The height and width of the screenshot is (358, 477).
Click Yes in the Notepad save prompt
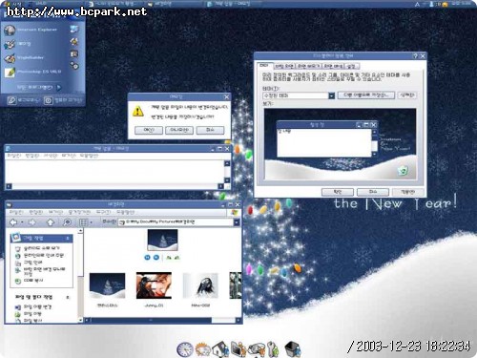point(149,130)
